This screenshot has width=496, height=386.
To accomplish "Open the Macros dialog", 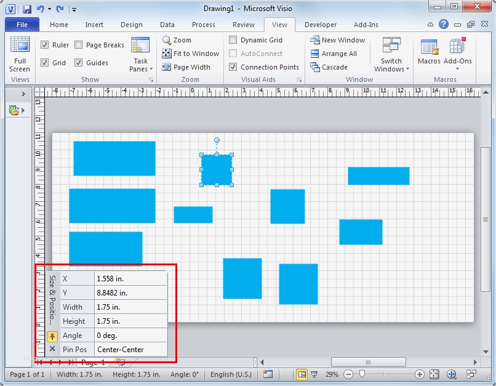I will (429, 52).
